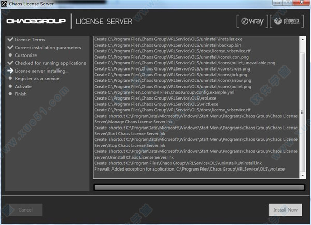
Task: Click the Phoenix logo badge
Action: pyautogui.click(x=287, y=21)
